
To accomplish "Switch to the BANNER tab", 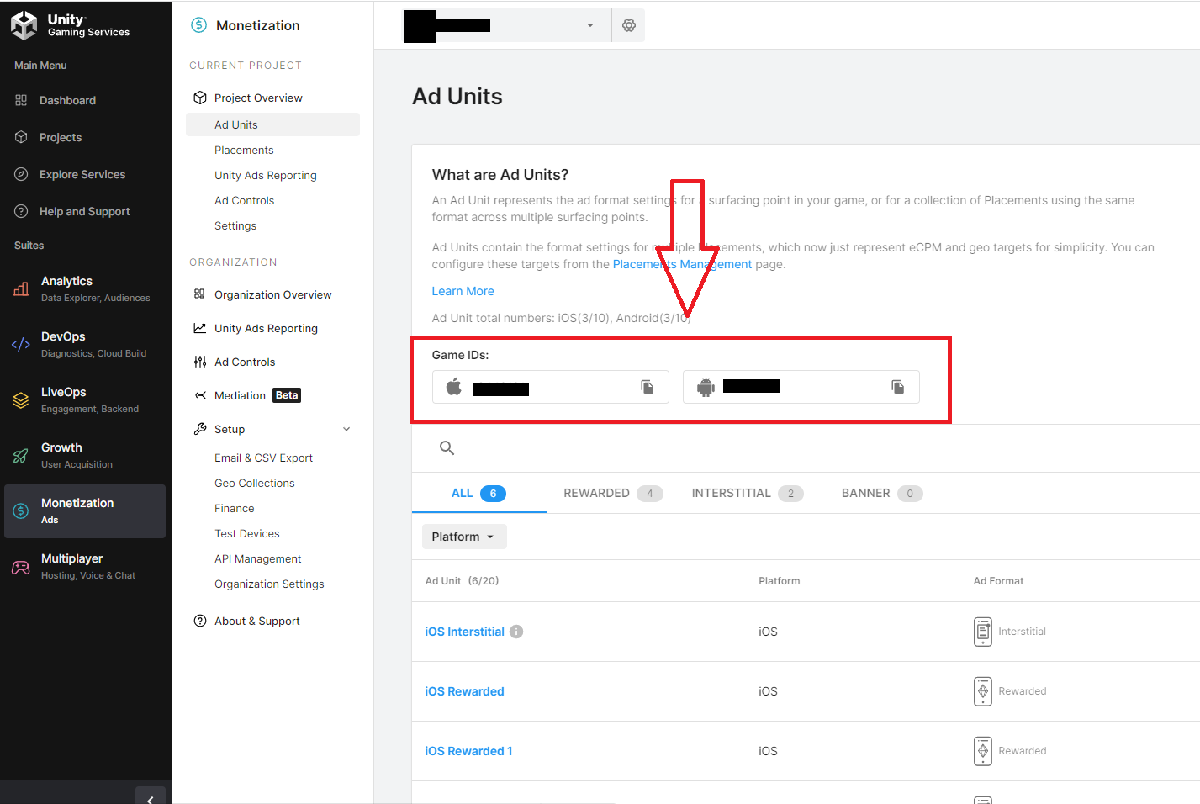I will tap(882, 493).
